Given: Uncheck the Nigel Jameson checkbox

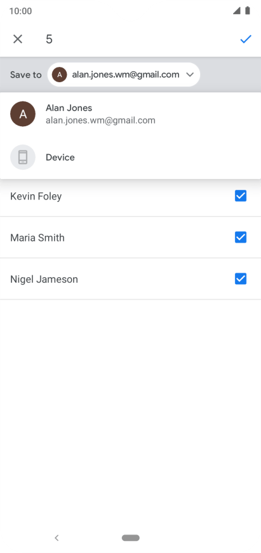Looking at the screenshot, I should (x=241, y=279).
